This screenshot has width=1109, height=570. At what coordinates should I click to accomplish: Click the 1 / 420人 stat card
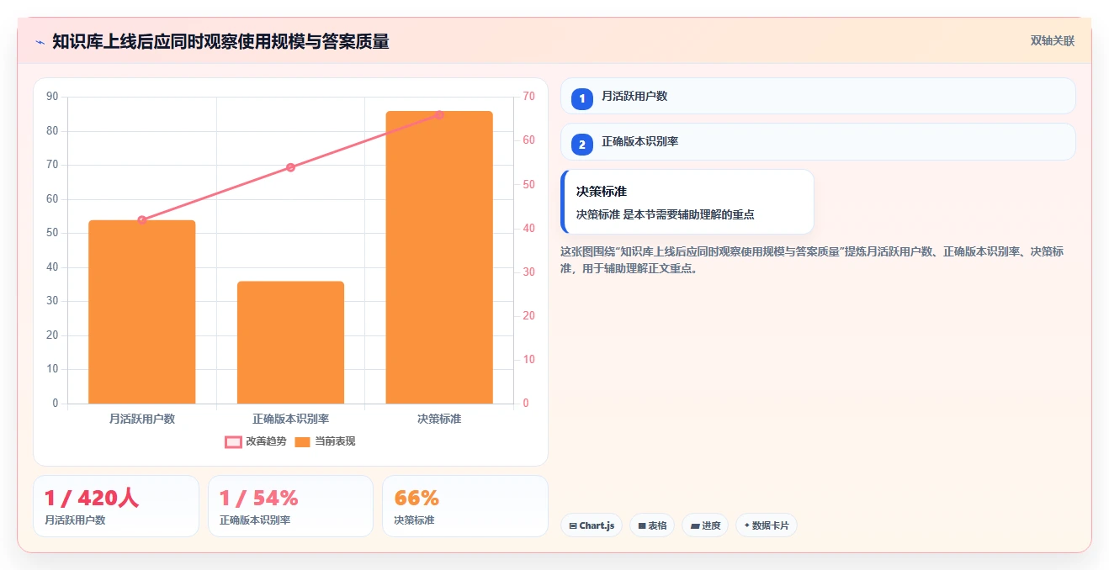point(116,506)
